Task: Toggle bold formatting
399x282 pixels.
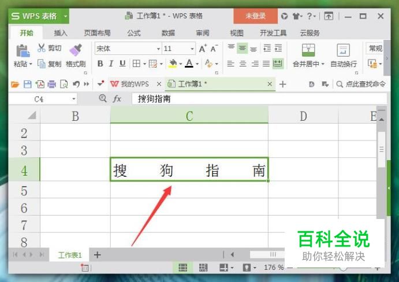Action: tap(100, 64)
